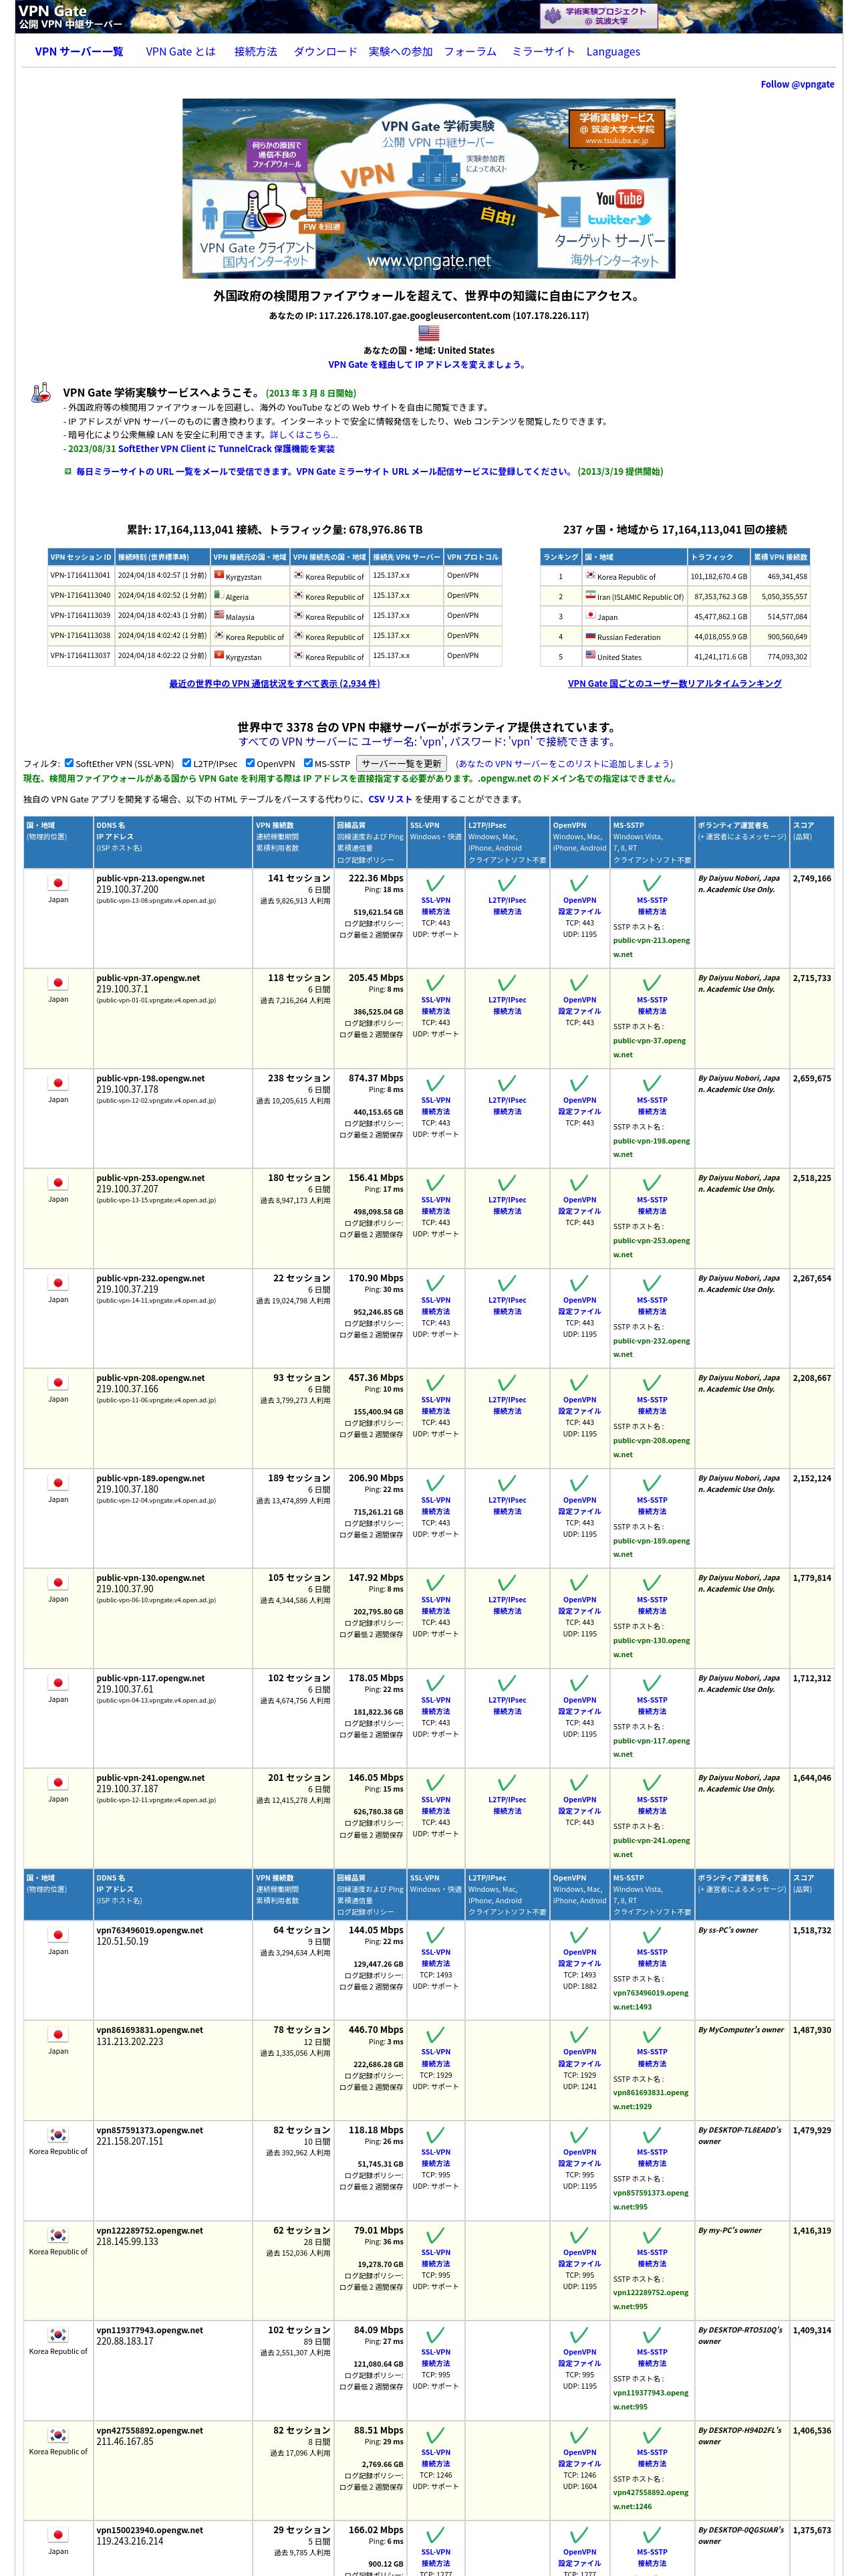The width and height of the screenshot is (858, 2576).
Task: Click the Malaysia flag in the session table
Action: pos(219,615)
